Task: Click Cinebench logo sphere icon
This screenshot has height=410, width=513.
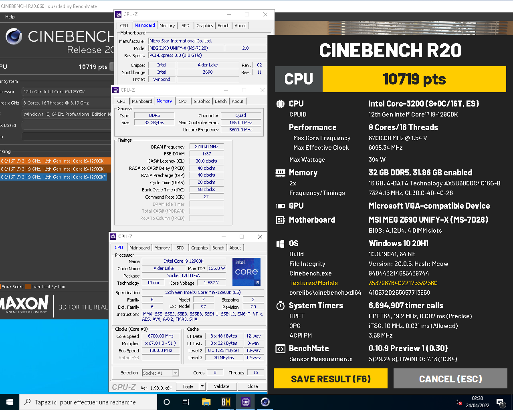Action: pos(14,37)
